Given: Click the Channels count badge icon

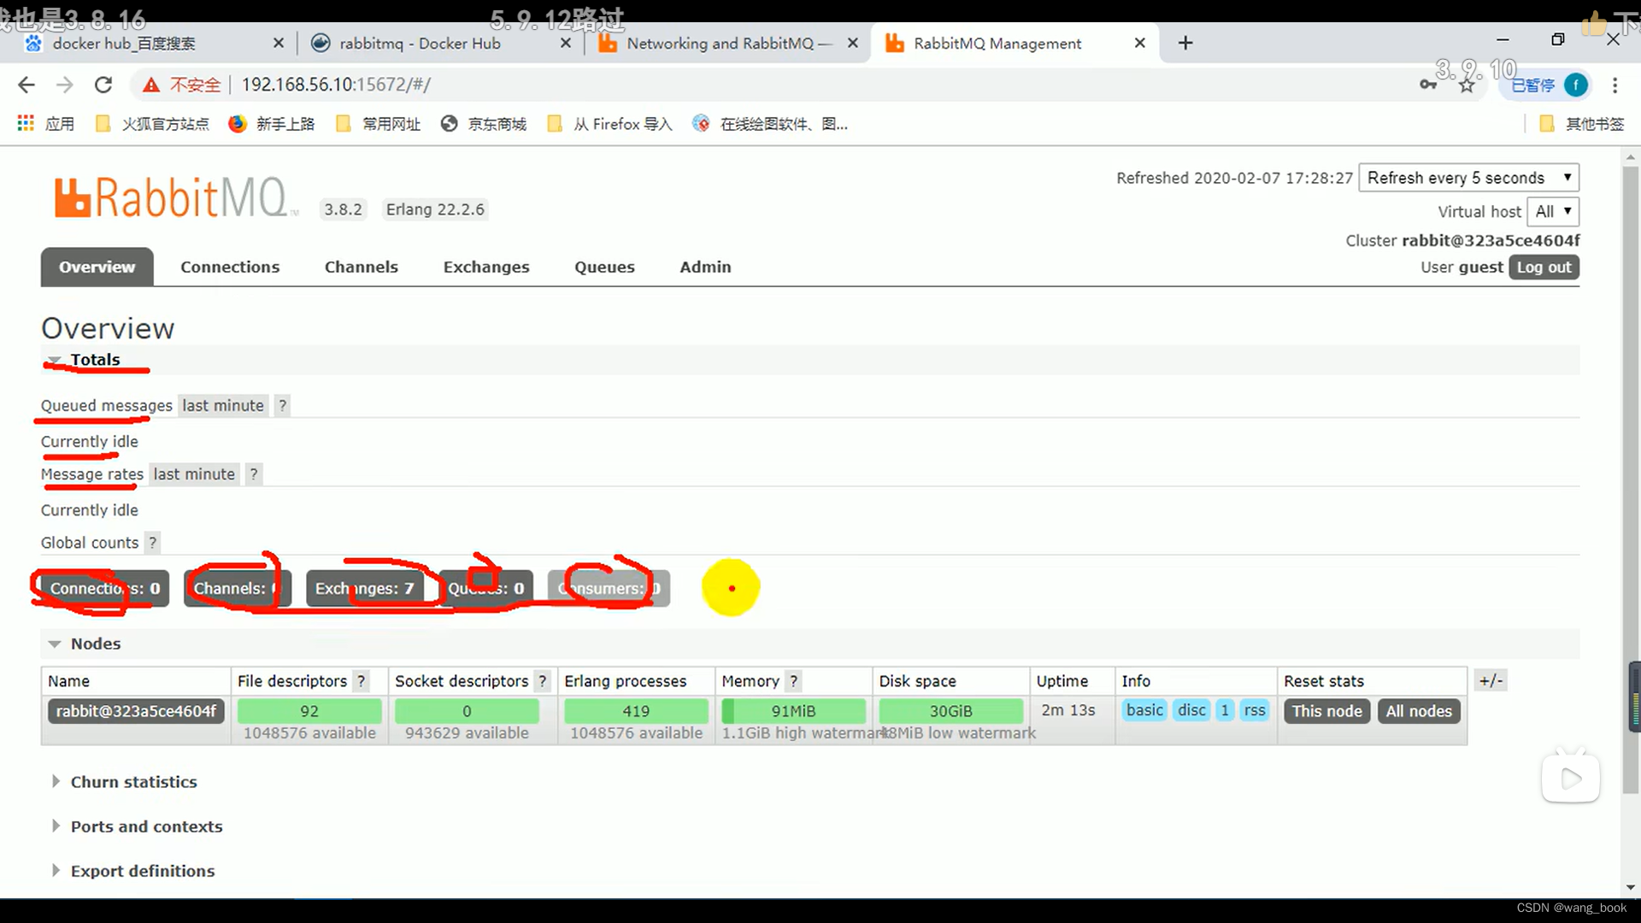Looking at the screenshot, I should (x=237, y=588).
